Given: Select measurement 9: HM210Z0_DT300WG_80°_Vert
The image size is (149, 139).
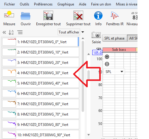Looking at the screenshot, I should (40, 125).
